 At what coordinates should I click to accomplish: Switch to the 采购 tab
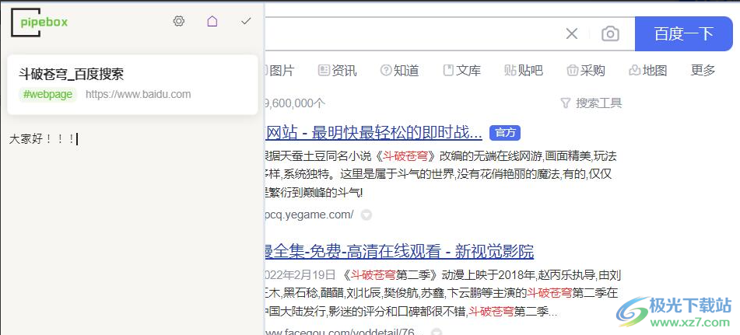(586, 71)
